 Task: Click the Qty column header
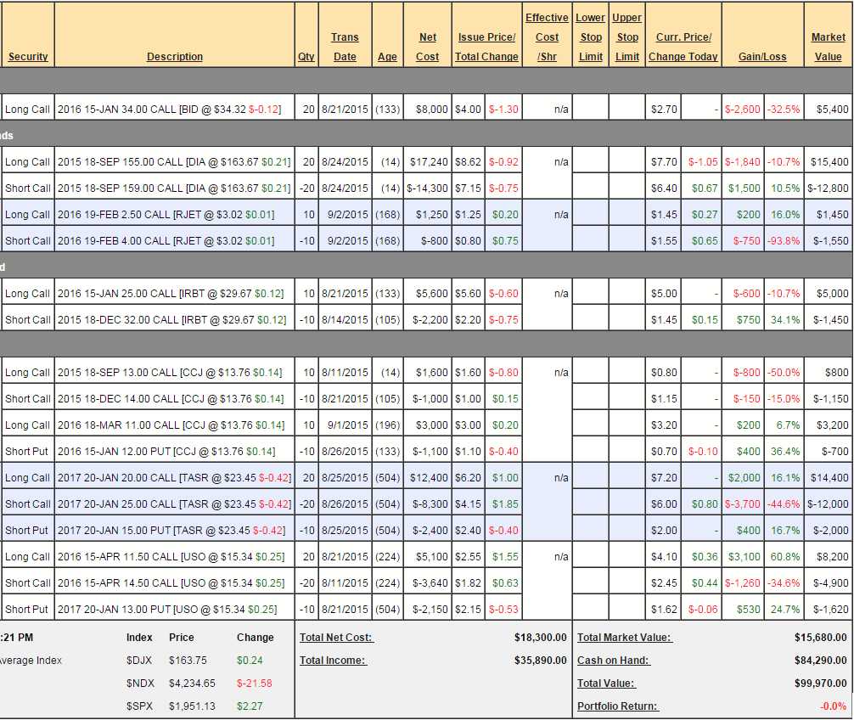pos(306,57)
